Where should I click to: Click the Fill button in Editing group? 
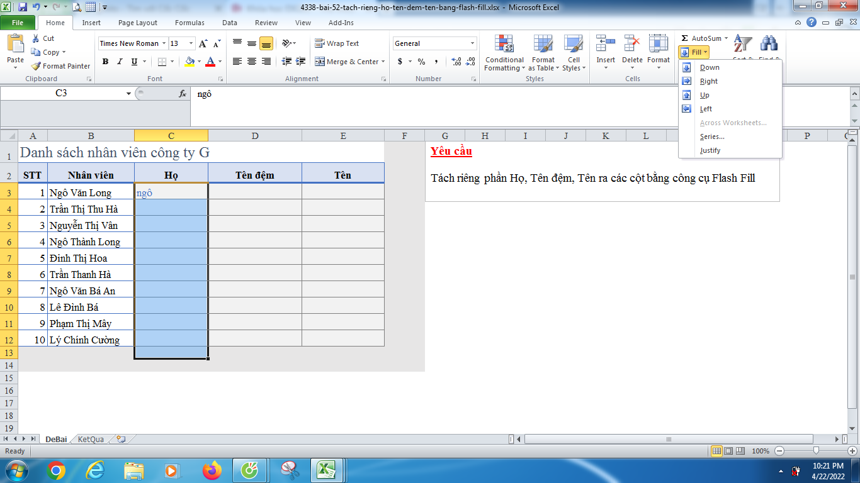695,52
